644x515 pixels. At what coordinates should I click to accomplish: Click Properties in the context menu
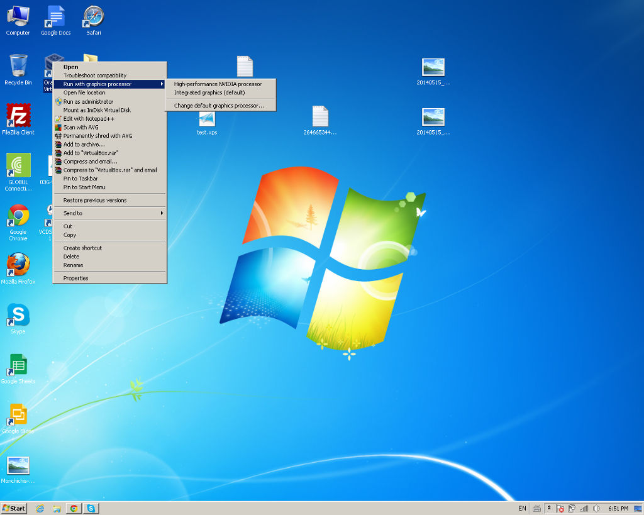[x=75, y=278]
